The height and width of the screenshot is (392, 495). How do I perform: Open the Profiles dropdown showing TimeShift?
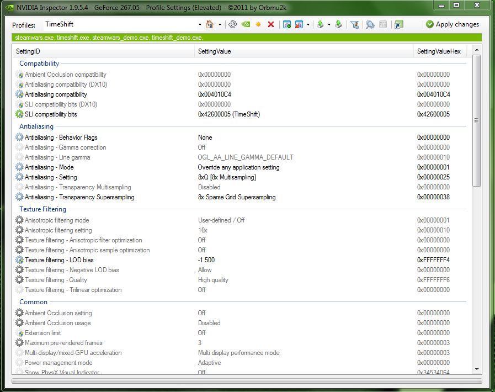tap(200, 24)
